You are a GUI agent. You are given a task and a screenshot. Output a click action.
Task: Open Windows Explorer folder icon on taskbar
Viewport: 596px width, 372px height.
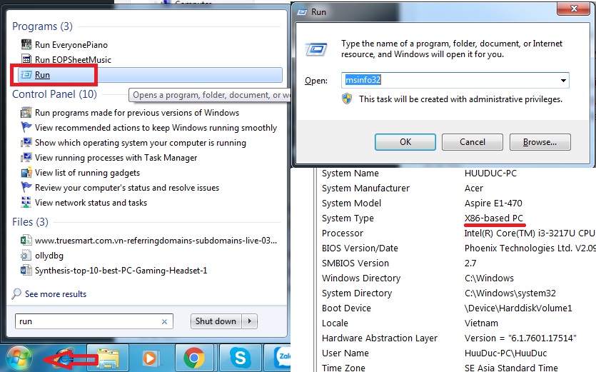click(x=107, y=357)
